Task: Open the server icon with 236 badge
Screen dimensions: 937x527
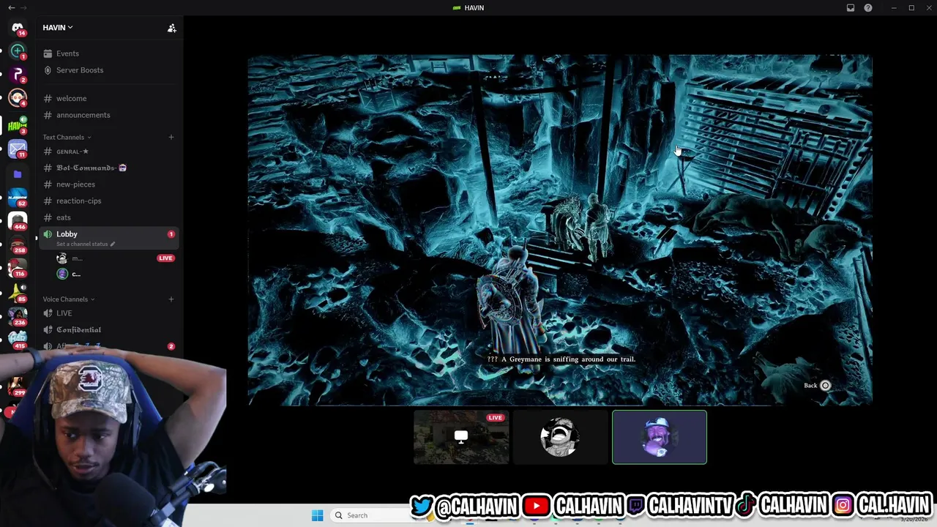Action: click(x=18, y=315)
